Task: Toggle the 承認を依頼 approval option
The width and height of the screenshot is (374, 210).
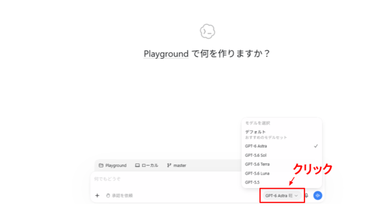Action: [119, 195]
